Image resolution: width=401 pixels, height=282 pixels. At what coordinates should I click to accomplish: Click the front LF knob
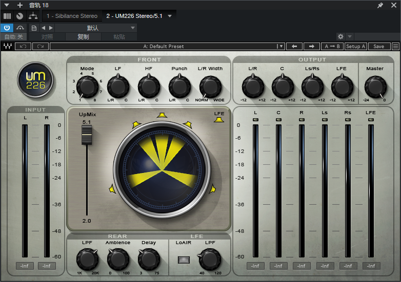[118, 86]
